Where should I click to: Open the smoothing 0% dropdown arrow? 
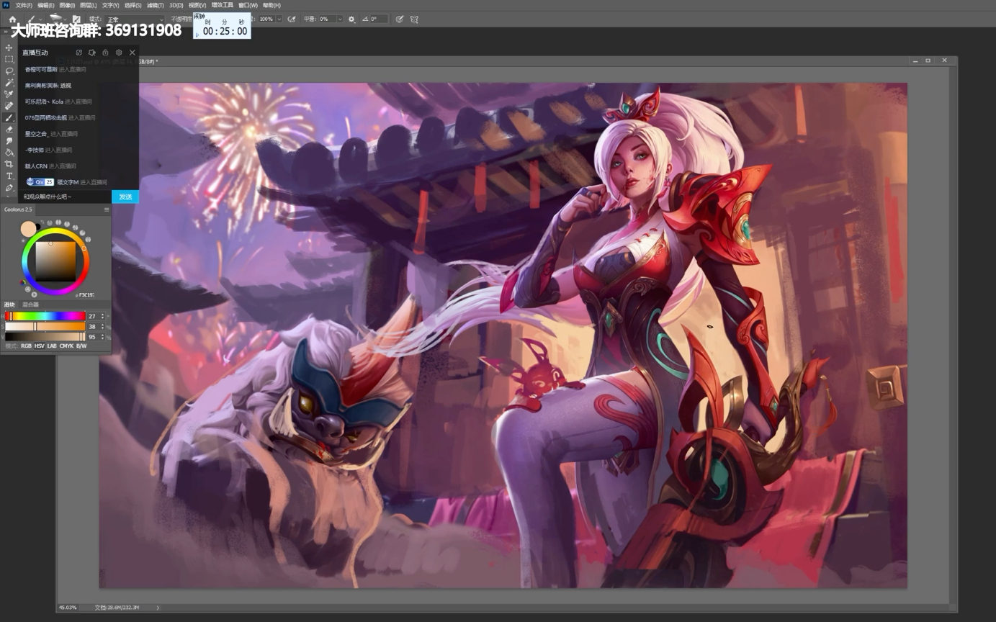[340, 19]
